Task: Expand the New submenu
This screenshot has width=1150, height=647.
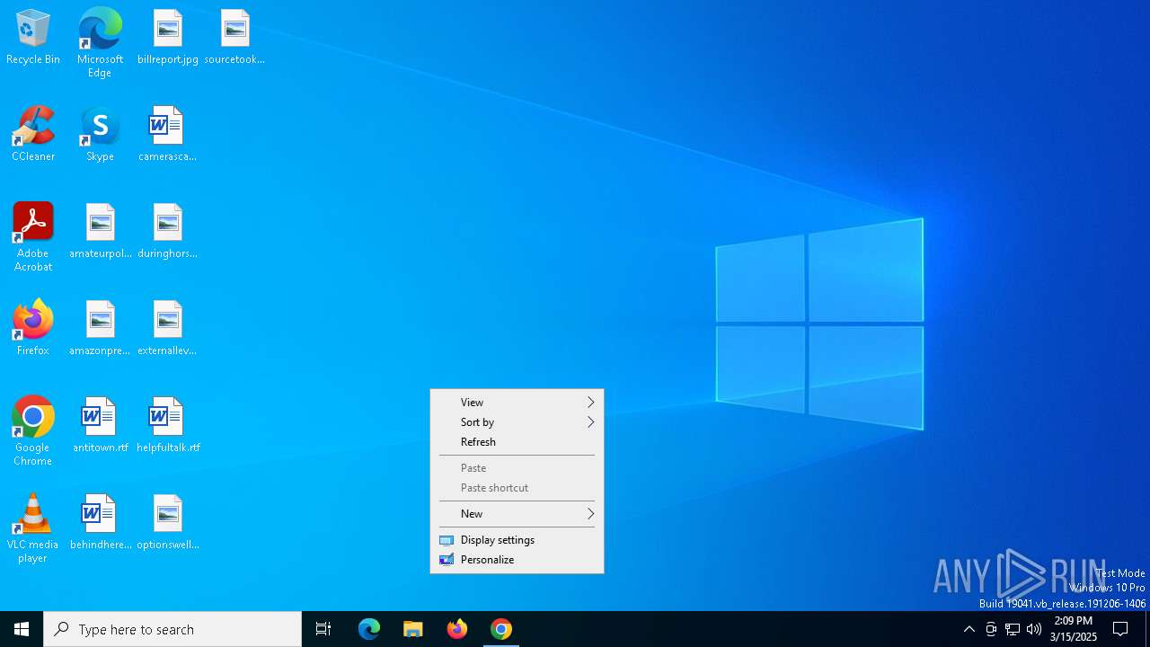Action: click(517, 514)
